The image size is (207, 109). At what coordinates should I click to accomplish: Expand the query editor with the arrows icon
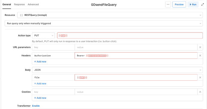pyautogui.click(x=202, y=4)
